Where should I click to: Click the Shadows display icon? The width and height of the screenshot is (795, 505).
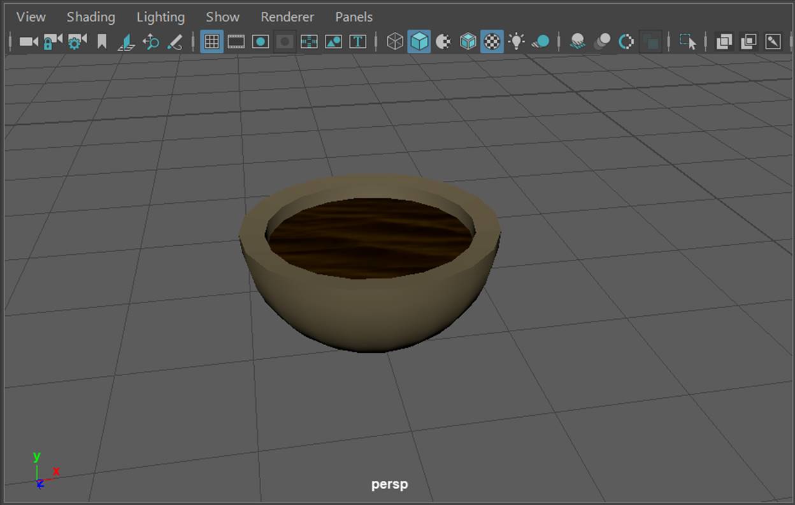(x=541, y=42)
